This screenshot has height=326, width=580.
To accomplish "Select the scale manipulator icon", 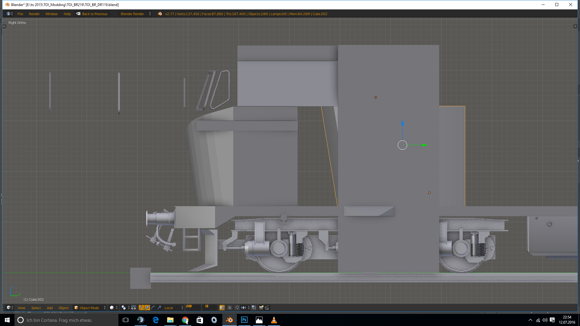I will tap(159, 308).
